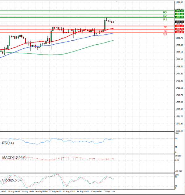Screen dimensions: 185x195
Task: Click the chart shift triangle marker at top
Action: pos(116,1)
